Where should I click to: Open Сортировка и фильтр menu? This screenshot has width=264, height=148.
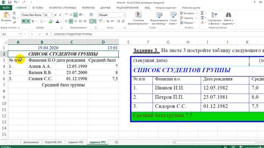click(214, 18)
